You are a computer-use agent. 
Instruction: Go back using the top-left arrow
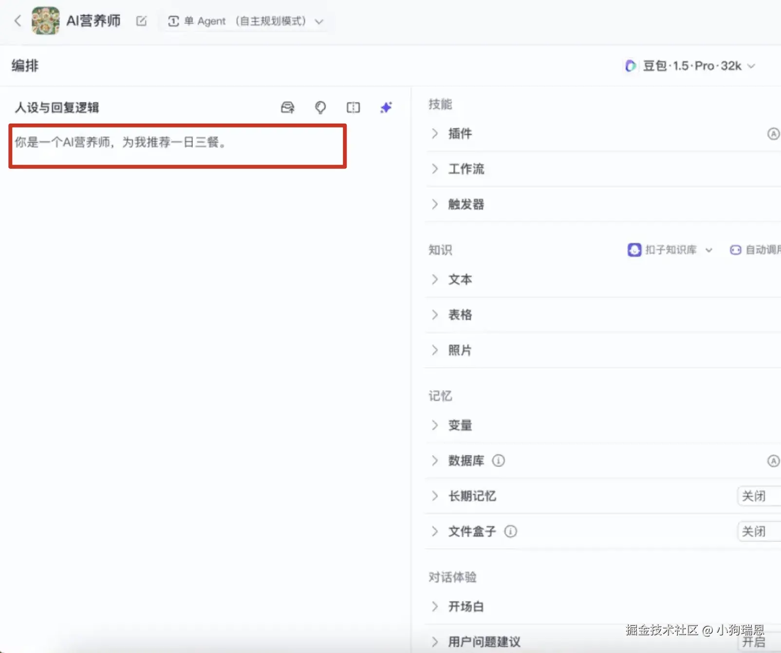[18, 21]
